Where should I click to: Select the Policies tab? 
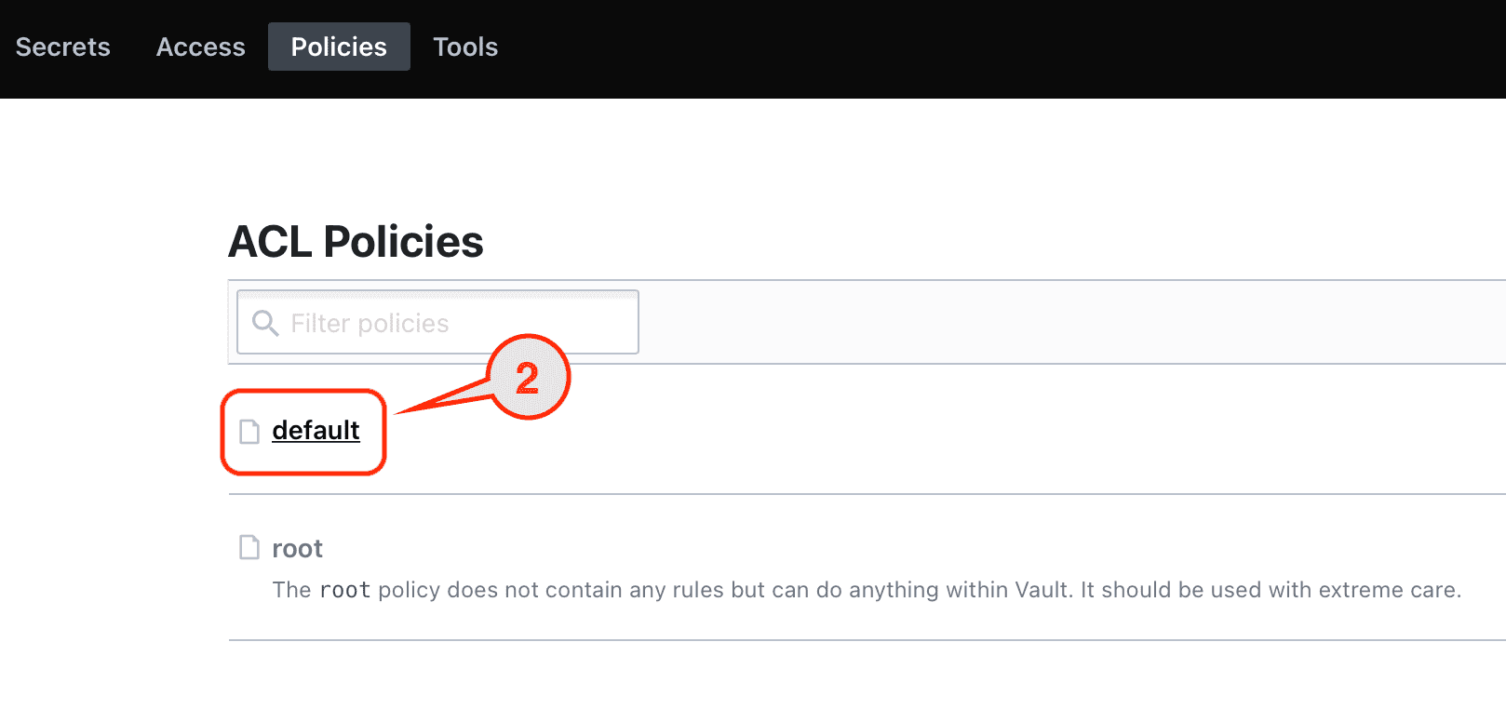click(x=339, y=47)
